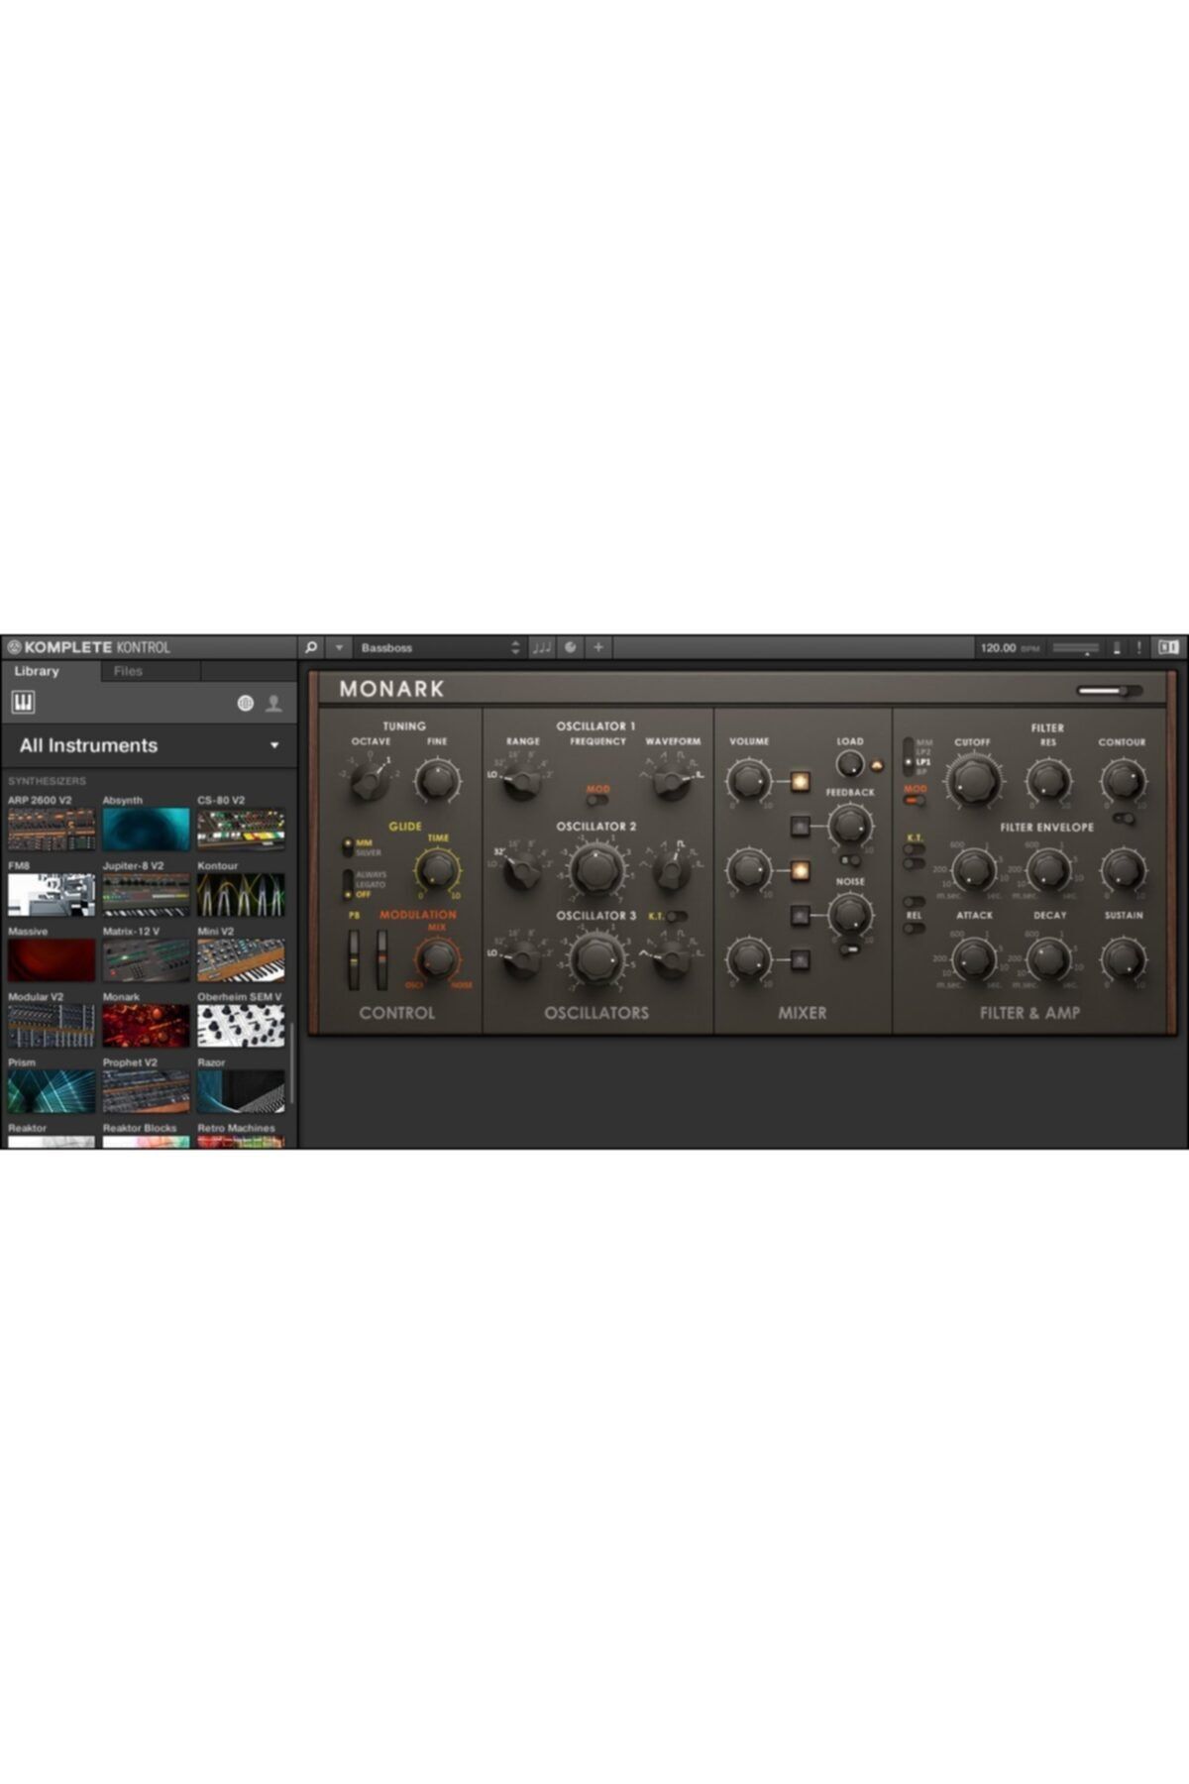The width and height of the screenshot is (1189, 1784).
Task: Click the Oscillator 1 Range knob
Action: [521, 783]
